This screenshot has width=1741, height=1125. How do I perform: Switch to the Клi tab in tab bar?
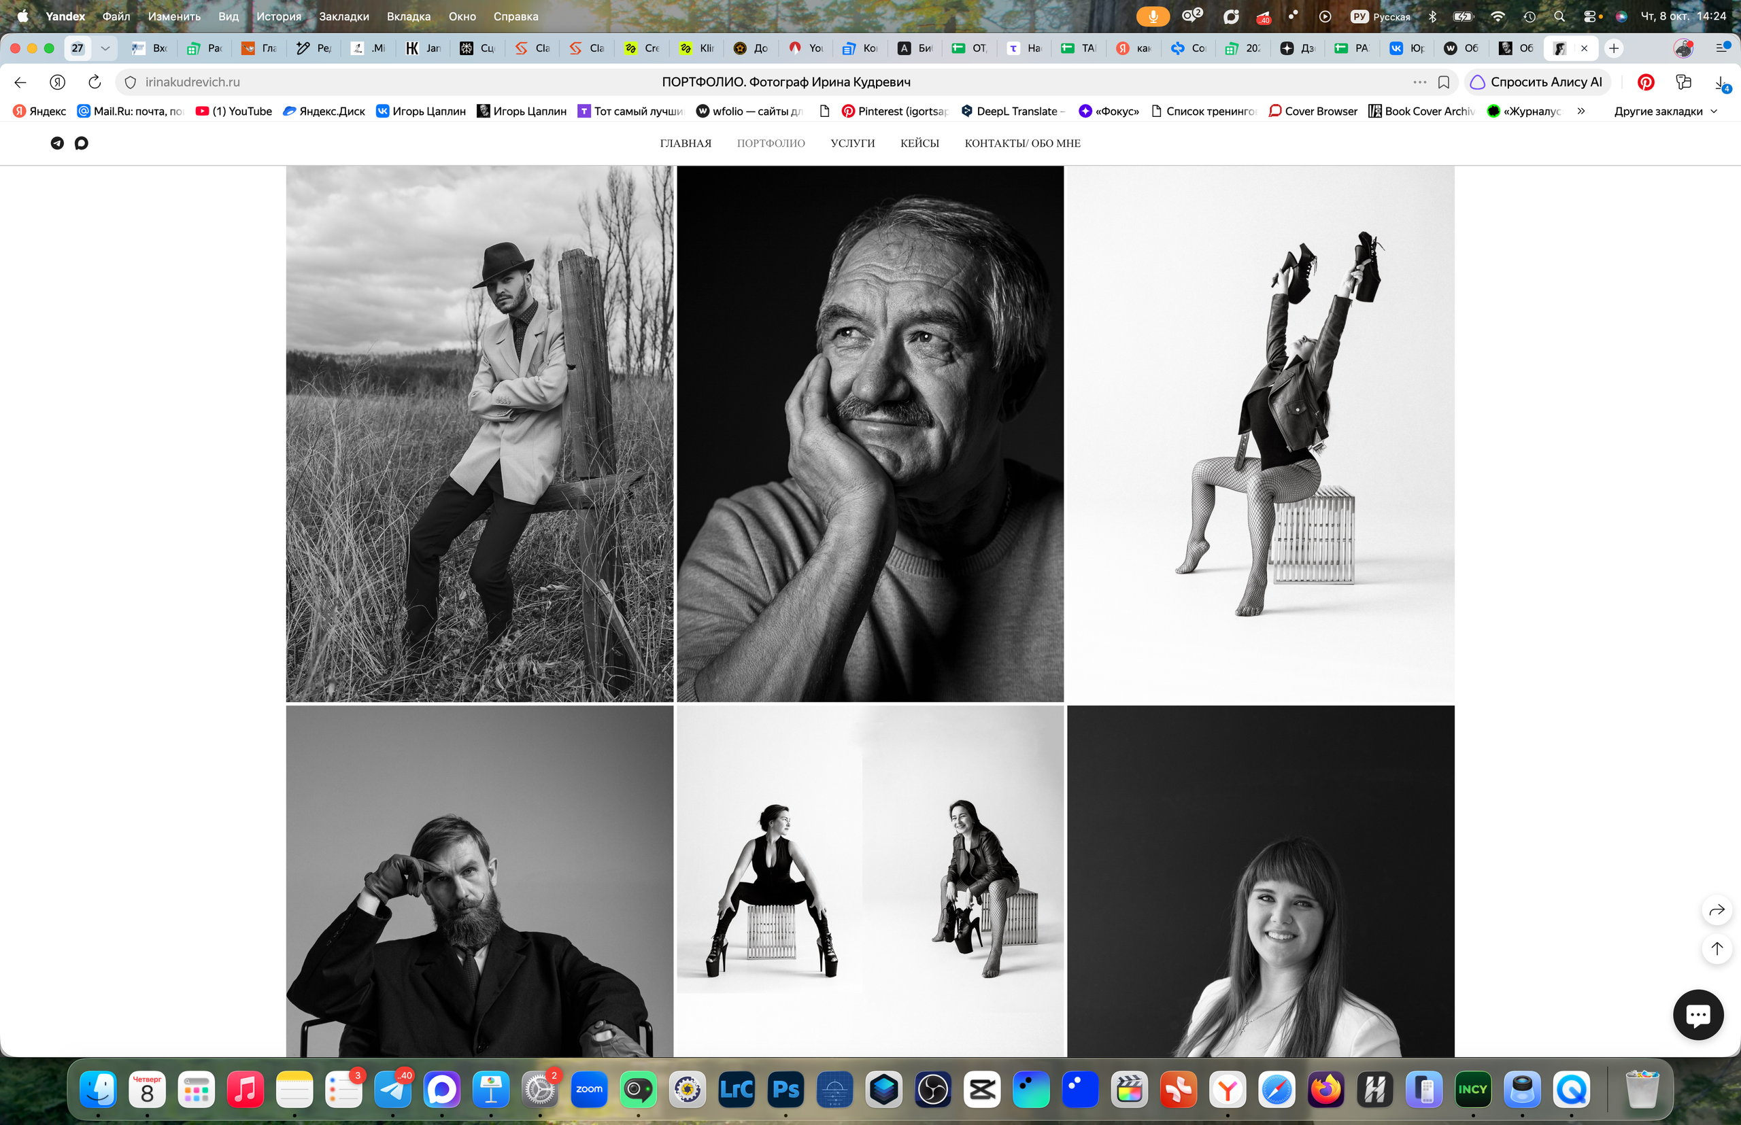pos(697,48)
